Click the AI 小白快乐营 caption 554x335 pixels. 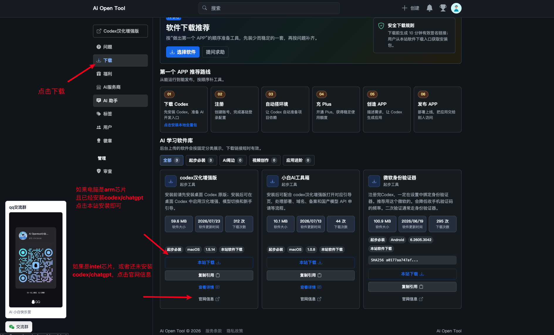click(x=20, y=312)
